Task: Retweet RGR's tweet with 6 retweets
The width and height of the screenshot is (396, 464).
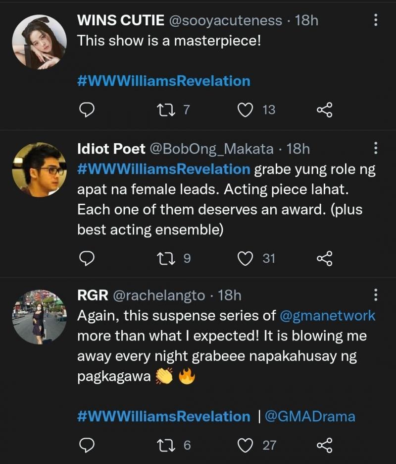Action: click(x=163, y=445)
